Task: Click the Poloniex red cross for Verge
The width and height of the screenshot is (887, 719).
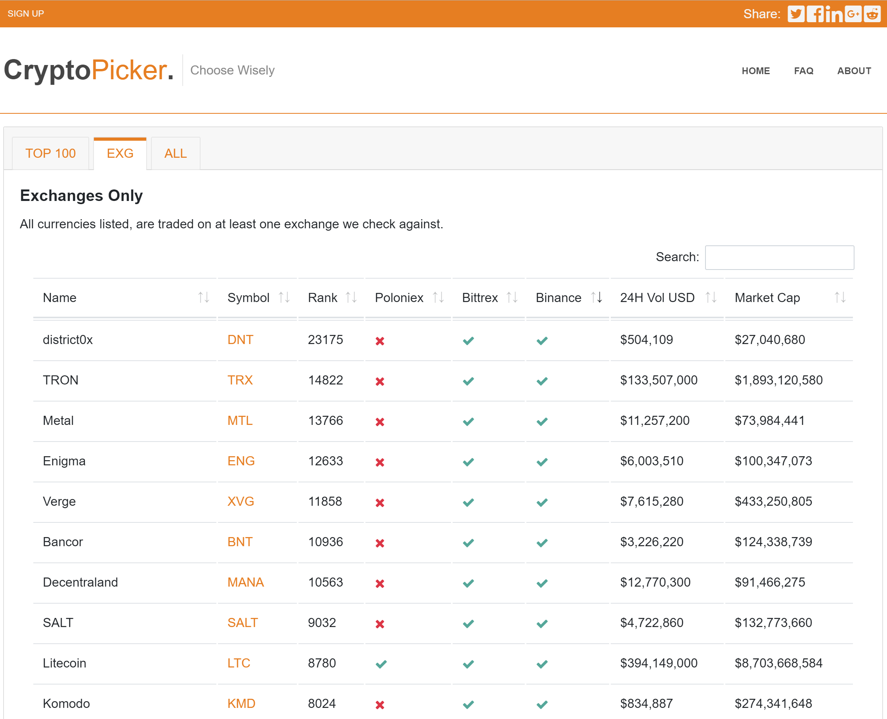Action: point(380,503)
